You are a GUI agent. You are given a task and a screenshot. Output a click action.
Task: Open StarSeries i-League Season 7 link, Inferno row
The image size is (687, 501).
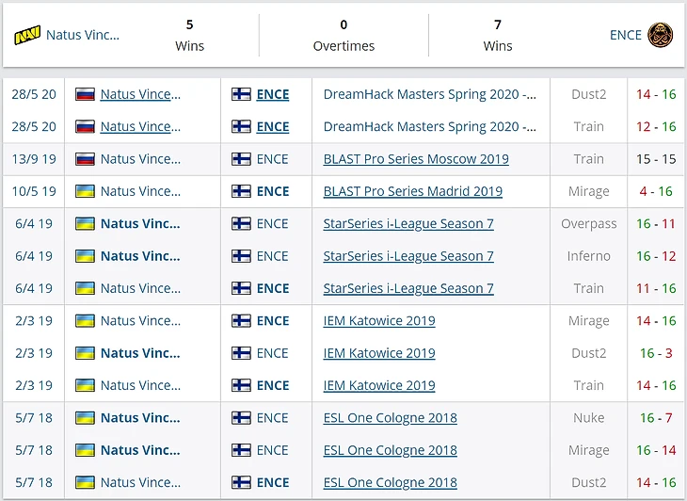coord(408,256)
